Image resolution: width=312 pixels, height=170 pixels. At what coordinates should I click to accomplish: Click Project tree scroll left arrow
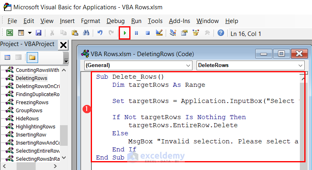coord(4,166)
